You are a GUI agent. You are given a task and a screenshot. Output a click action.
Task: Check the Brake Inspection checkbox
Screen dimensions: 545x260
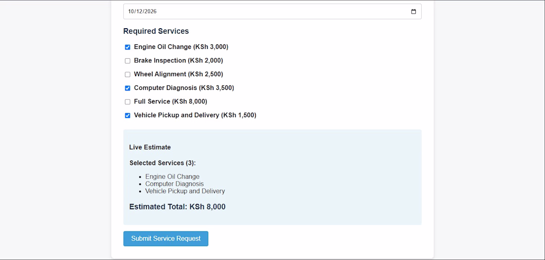[x=127, y=61]
